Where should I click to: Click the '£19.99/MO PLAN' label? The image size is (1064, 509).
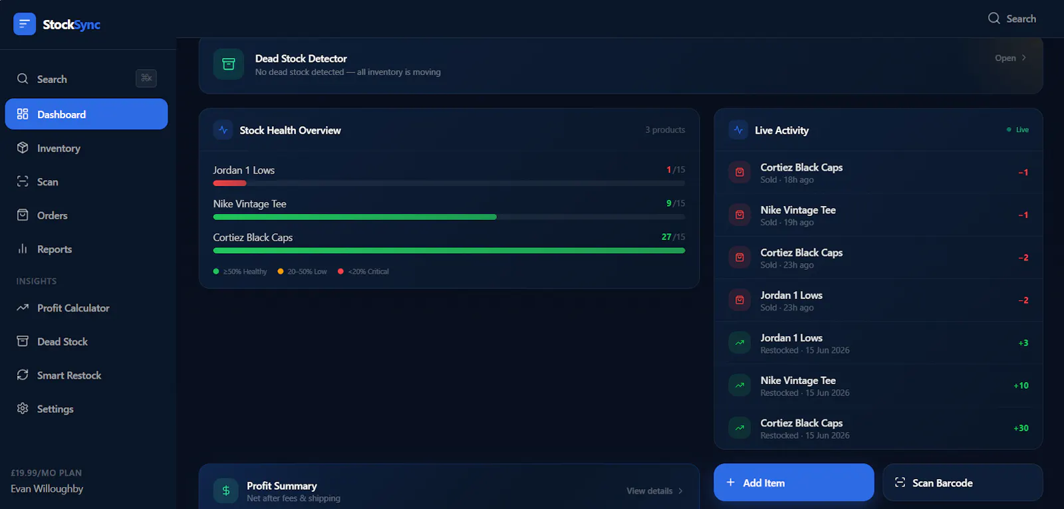tap(46, 472)
